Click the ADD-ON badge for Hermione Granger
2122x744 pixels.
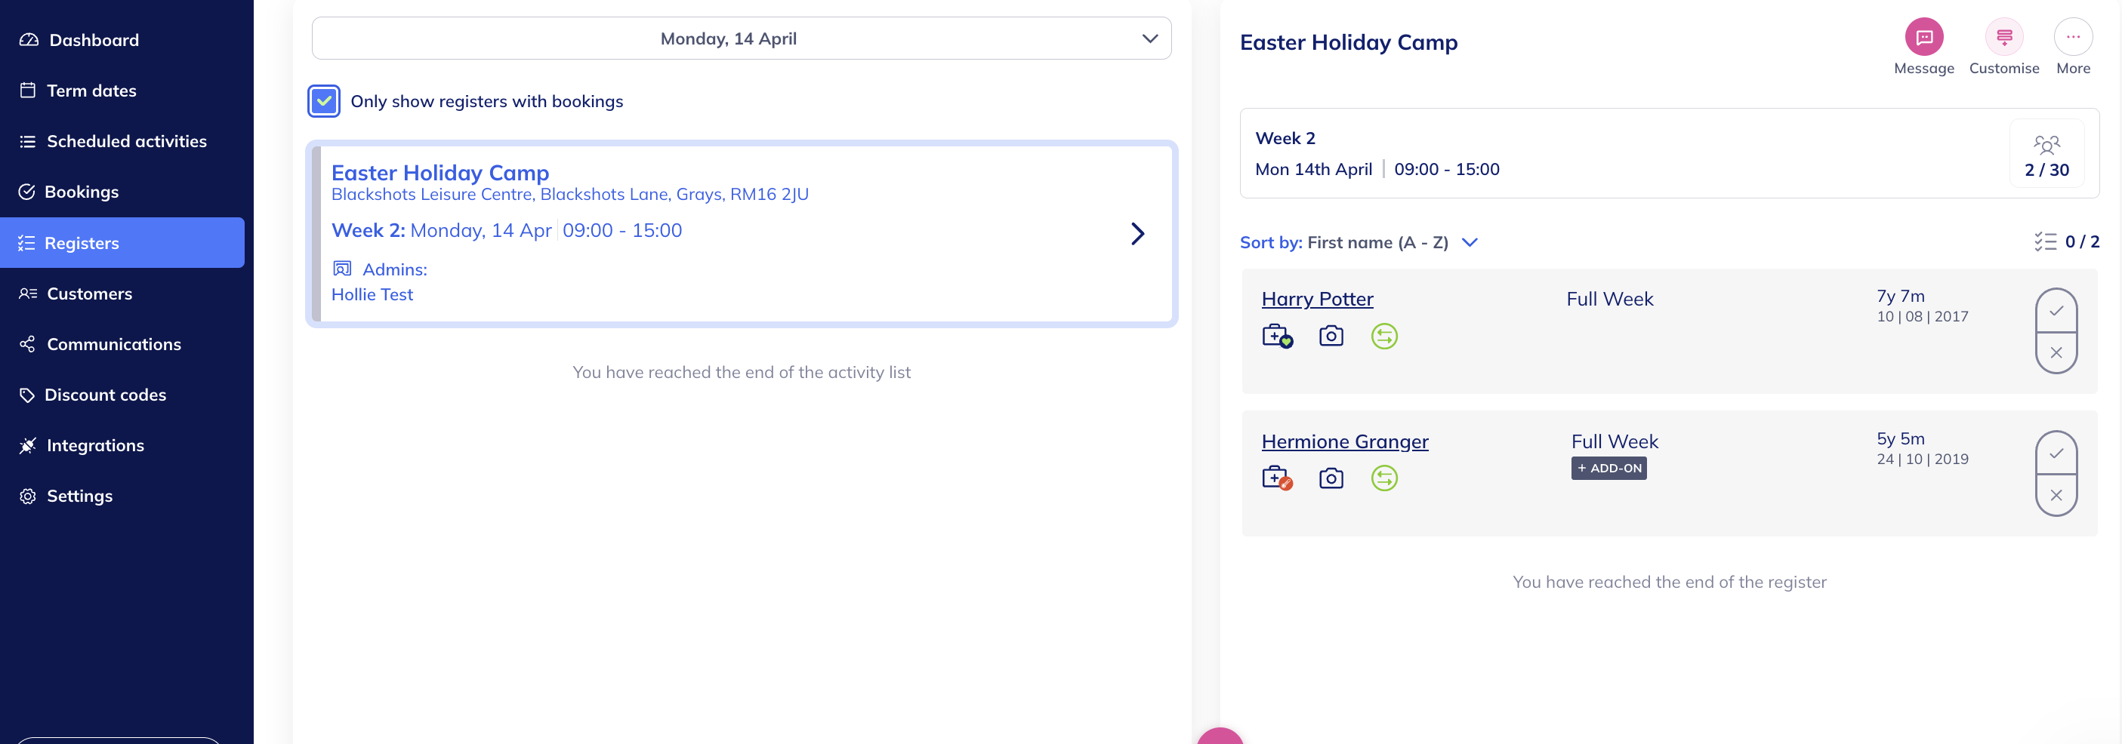pos(1608,469)
